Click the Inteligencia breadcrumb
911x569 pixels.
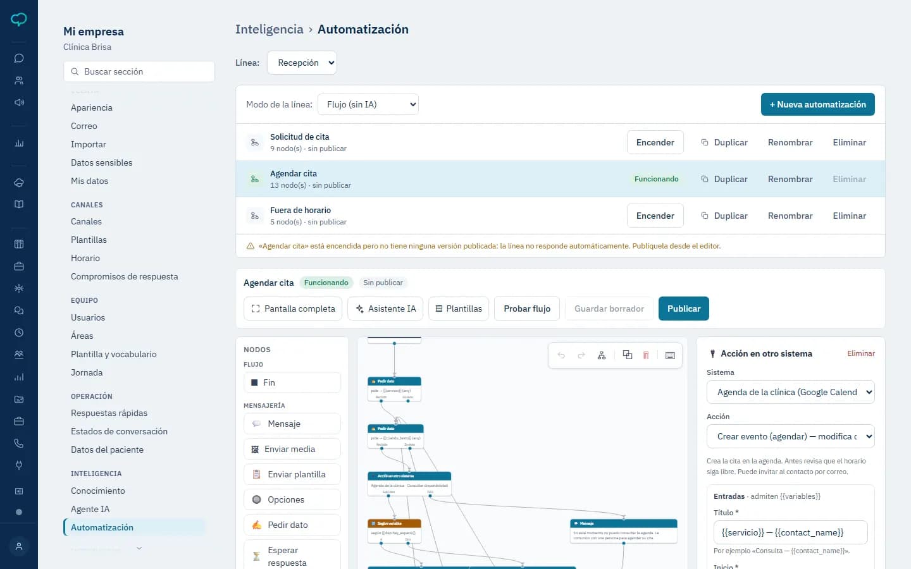(270, 29)
